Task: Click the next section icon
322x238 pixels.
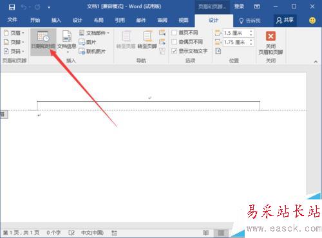Action: pos(162,42)
